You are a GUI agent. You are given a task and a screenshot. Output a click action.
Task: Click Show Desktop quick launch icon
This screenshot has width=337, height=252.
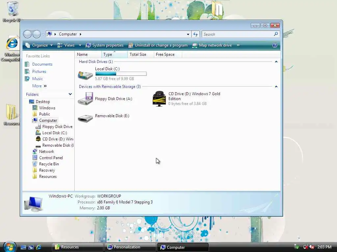[x=23, y=247]
